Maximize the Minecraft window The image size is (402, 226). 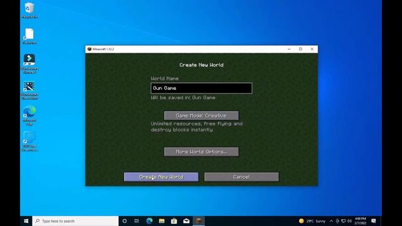(300, 49)
